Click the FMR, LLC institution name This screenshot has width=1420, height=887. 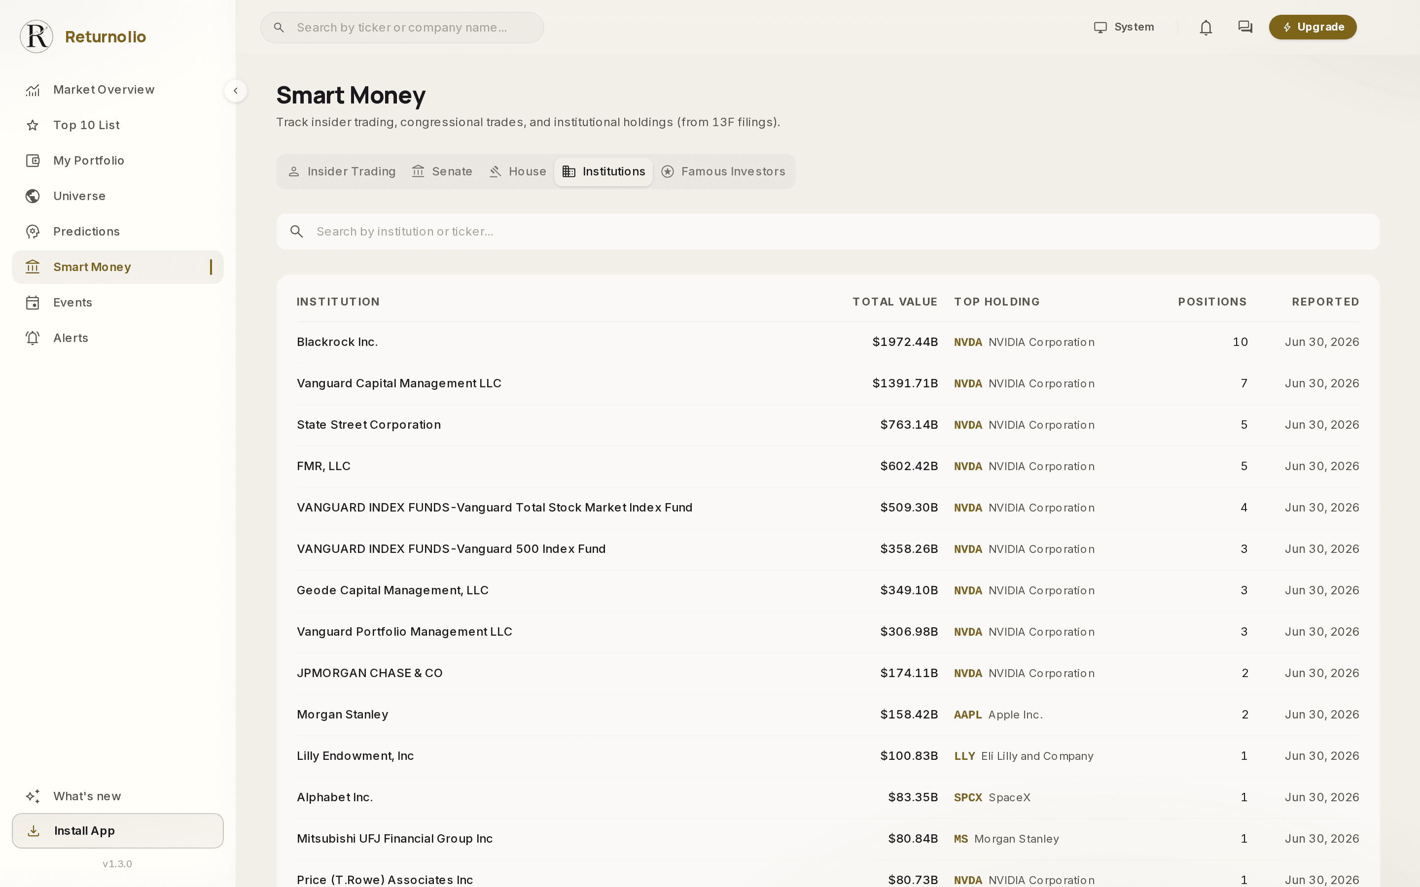323,466
